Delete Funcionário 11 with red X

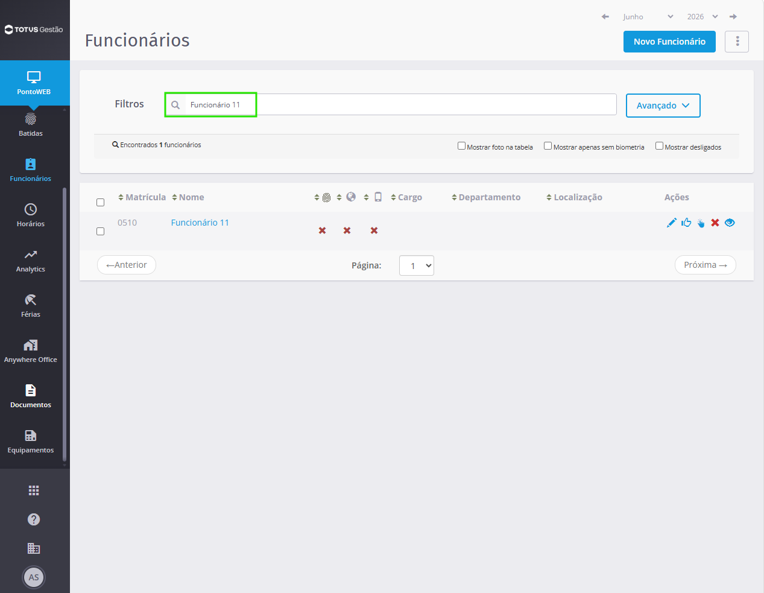(x=715, y=223)
